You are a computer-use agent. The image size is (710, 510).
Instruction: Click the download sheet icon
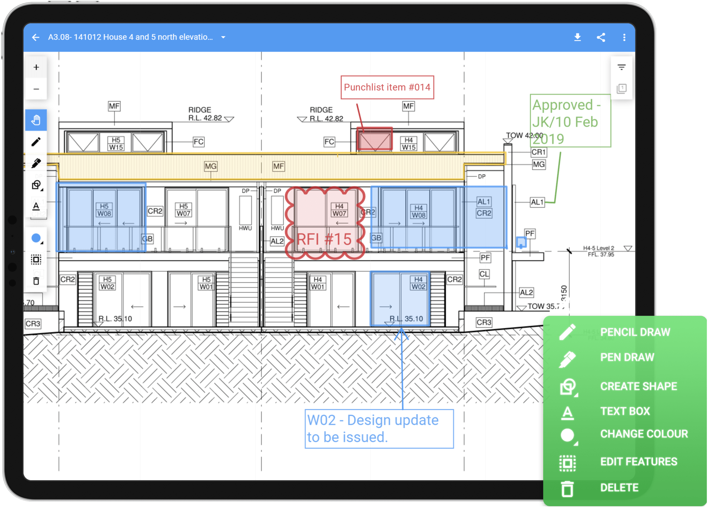(x=577, y=37)
